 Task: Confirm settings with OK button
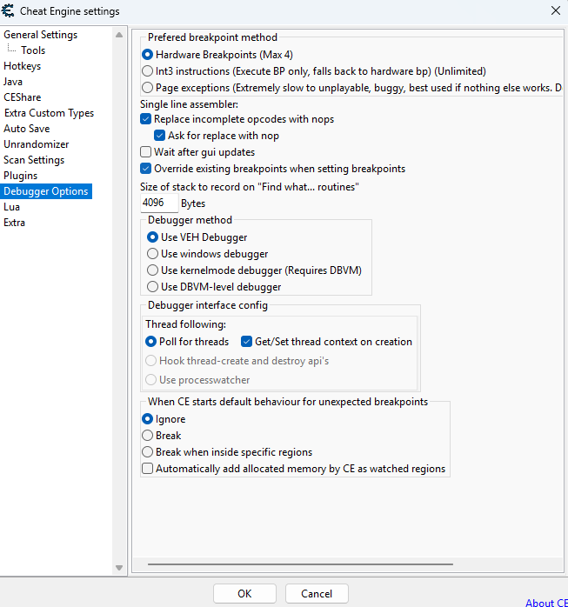coord(244,593)
